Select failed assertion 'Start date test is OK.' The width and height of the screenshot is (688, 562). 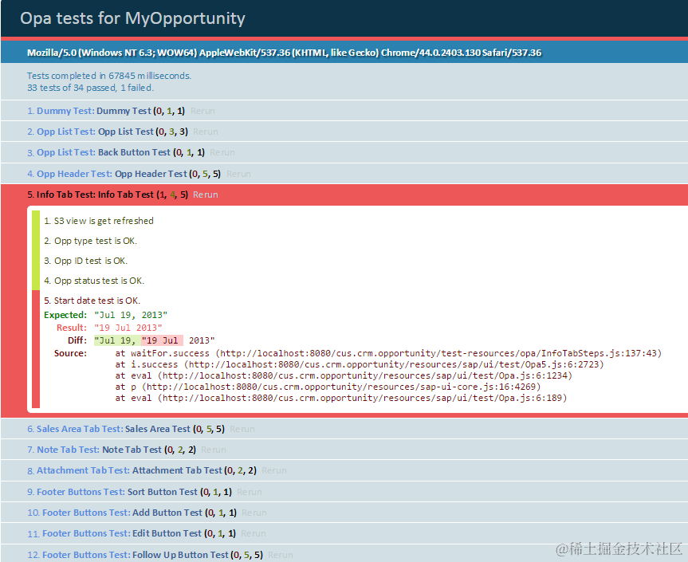[92, 301]
